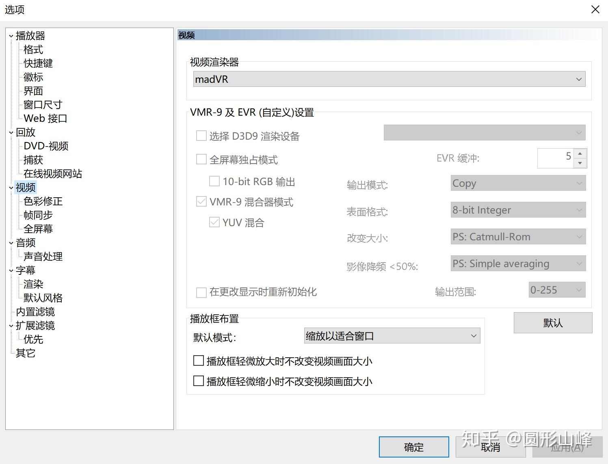Enable 全屏幕独占模式 checkbox

(201, 159)
